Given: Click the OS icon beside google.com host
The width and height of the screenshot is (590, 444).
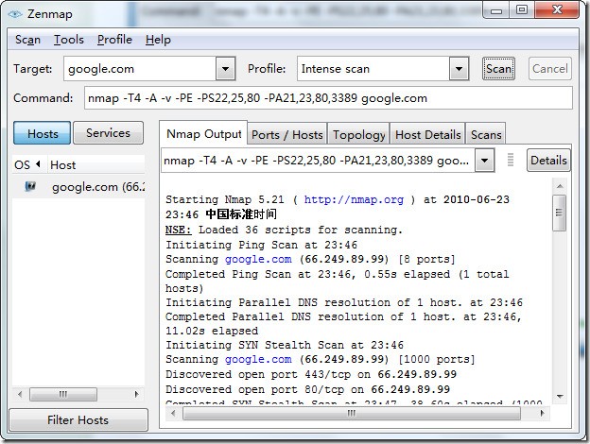Looking at the screenshot, I should [x=30, y=186].
